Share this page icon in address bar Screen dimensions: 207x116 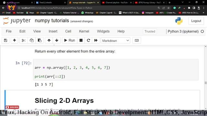[x=164, y=8]
